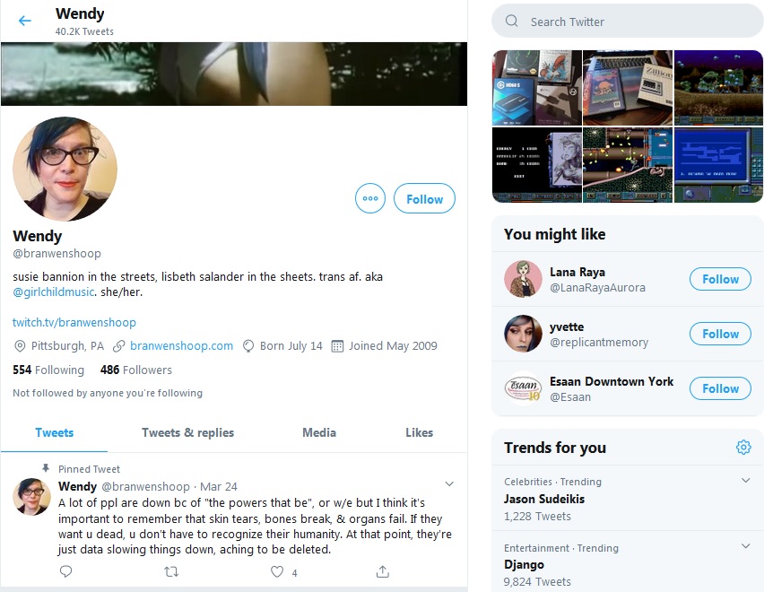The height and width of the screenshot is (592, 764).
Task: Open the three-dots more options button
Action: point(370,198)
